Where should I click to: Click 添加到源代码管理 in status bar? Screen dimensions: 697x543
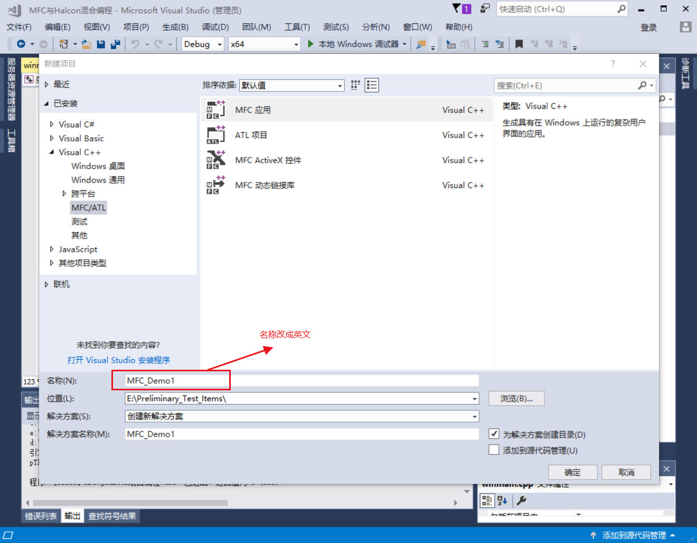click(633, 535)
